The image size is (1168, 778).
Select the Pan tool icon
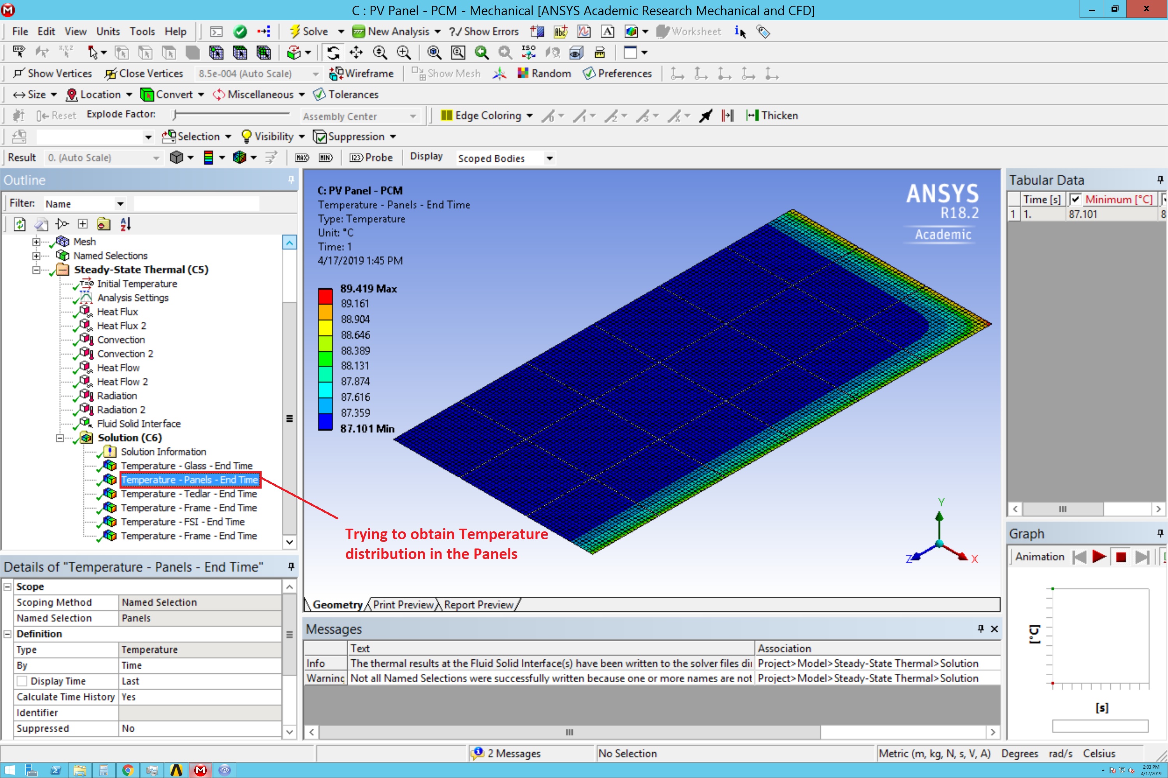pyautogui.click(x=356, y=53)
